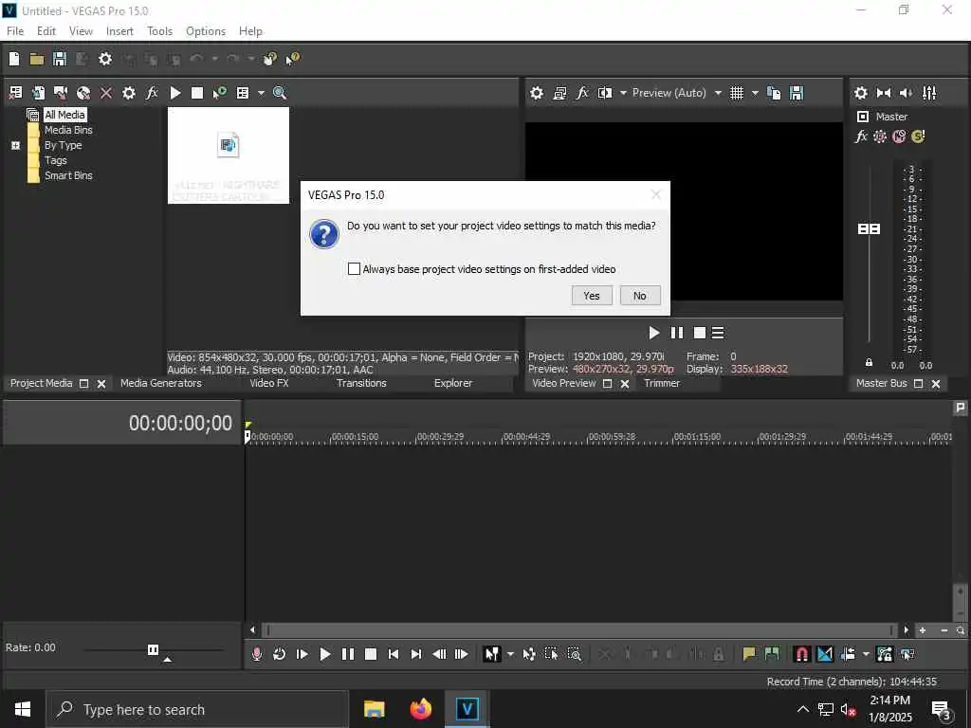Toggle auto preview in Project Media
Viewport: 971px width, 728px height.
(x=219, y=93)
